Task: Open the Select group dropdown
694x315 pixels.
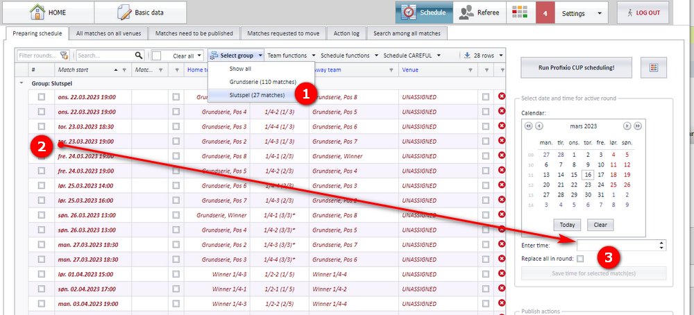Action: (x=236, y=56)
